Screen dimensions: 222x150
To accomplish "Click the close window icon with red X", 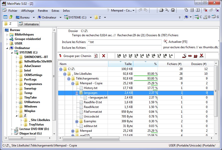I will click(205, 10).
